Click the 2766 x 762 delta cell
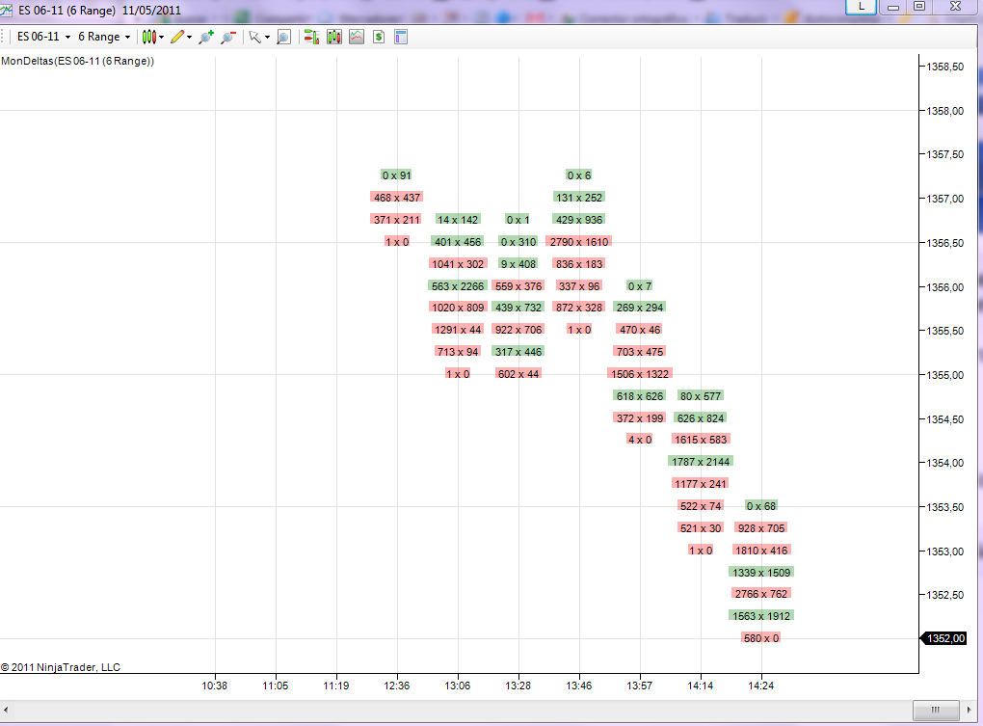The image size is (983, 726). [x=761, y=594]
